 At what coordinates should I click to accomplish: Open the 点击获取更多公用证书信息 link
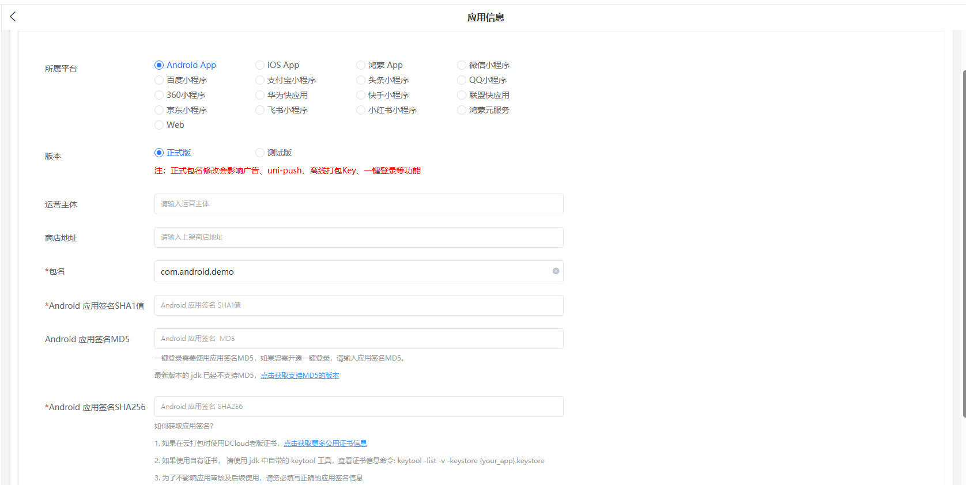point(325,444)
